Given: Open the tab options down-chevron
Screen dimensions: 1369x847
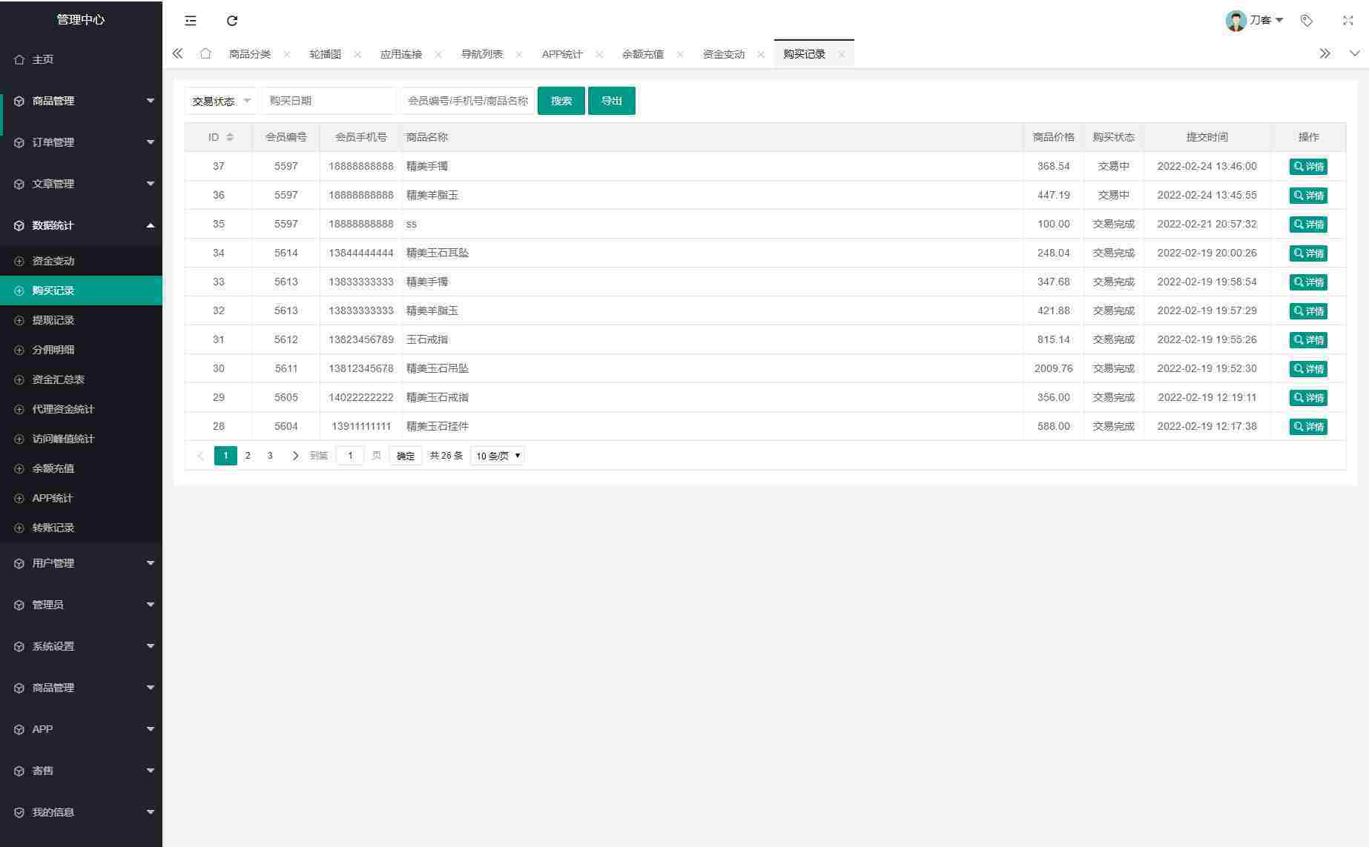Looking at the screenshot, I should coord(1354,53).
